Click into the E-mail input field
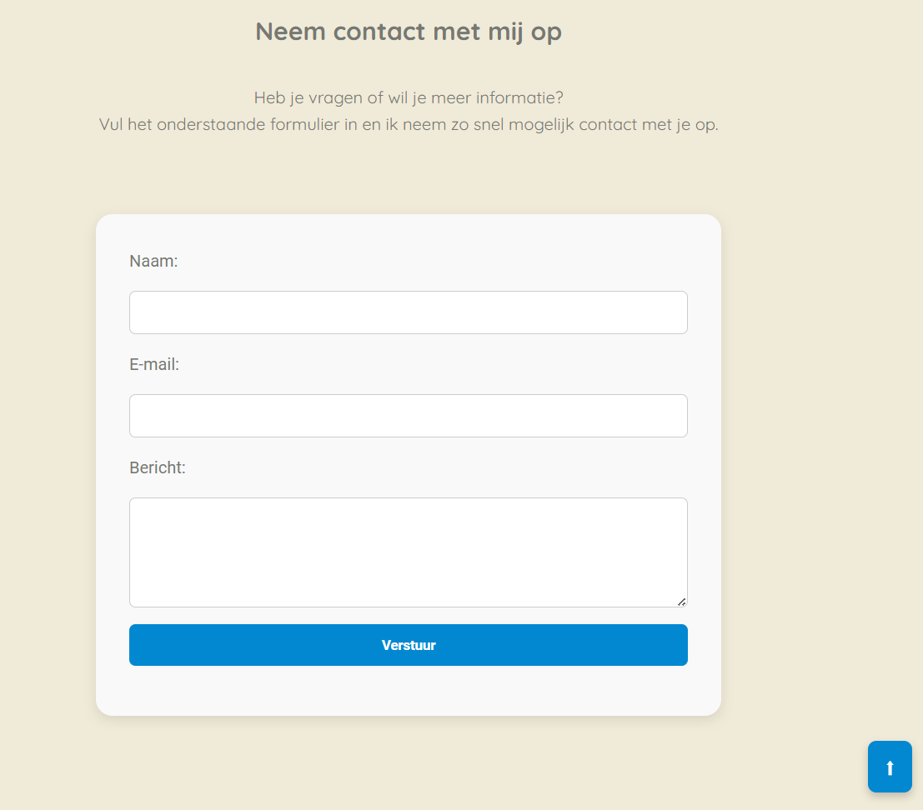The image size is (923, 810). click(409, 416)
